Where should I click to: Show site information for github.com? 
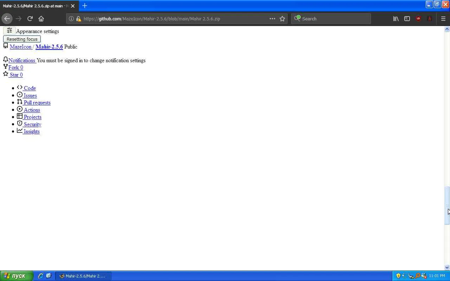click(x=71, y=19)
